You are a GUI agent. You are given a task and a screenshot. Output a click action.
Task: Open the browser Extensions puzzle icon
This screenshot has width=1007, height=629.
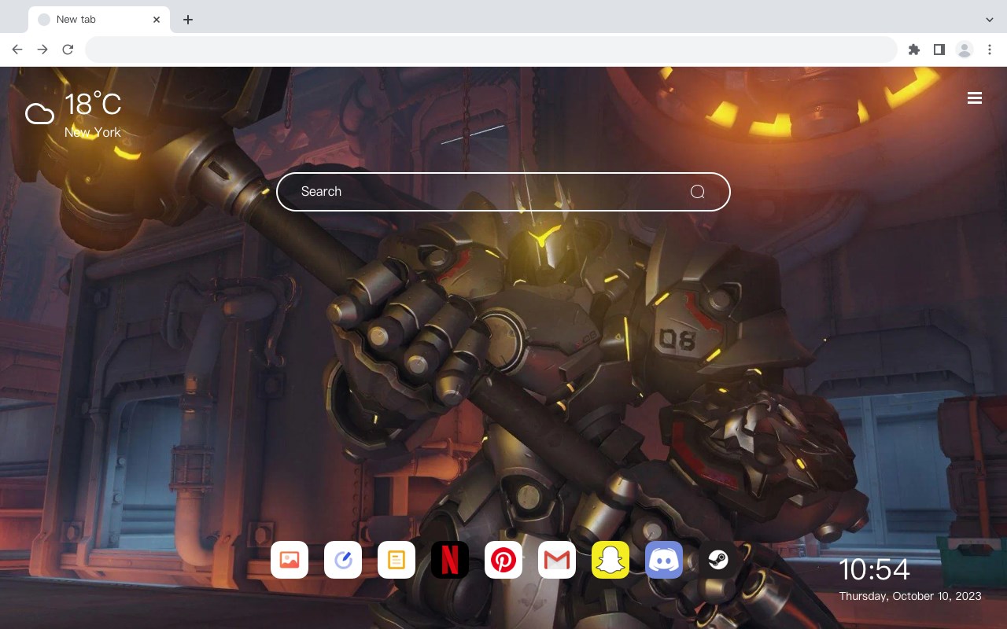pos(913,50)
